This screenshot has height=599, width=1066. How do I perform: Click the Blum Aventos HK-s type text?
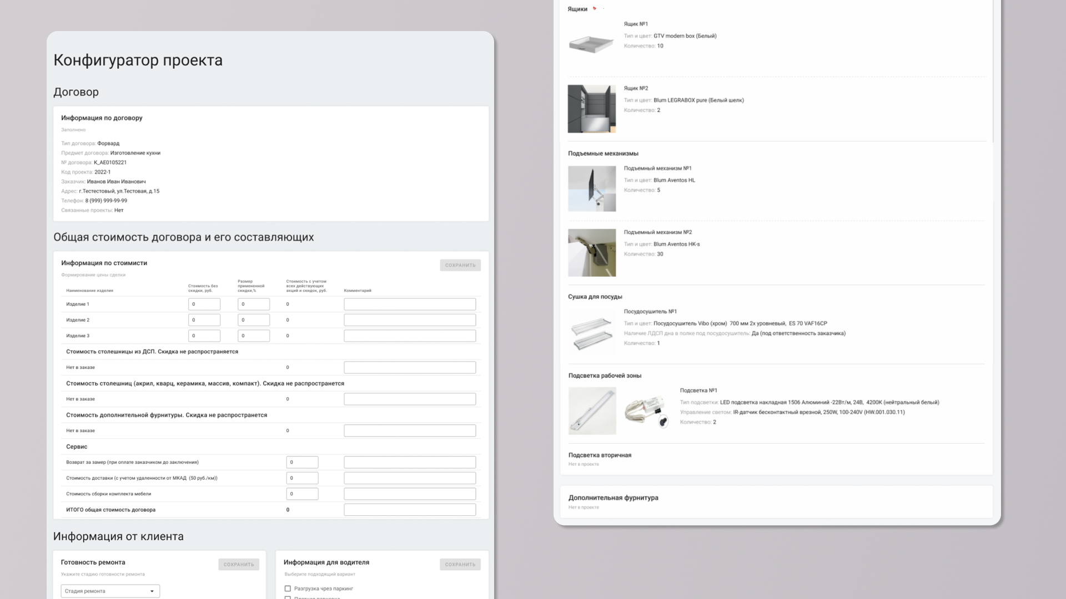tap(677, 245)
